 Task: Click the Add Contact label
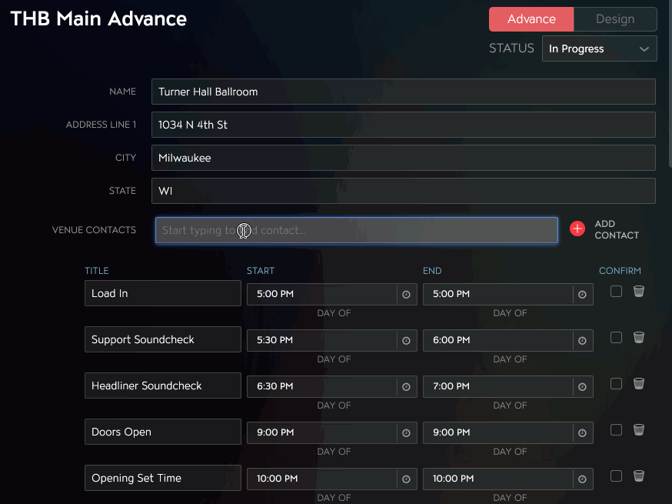(x=617, y=229)
